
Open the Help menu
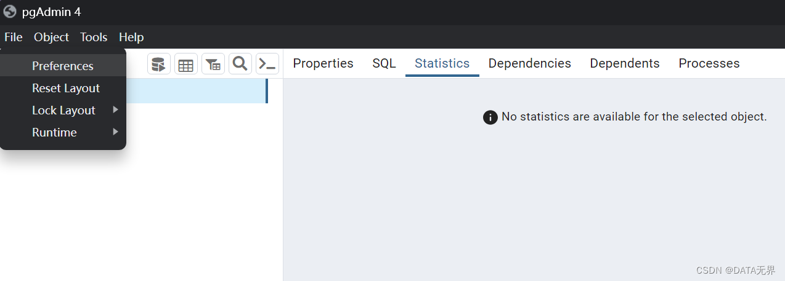coord(131,37)
